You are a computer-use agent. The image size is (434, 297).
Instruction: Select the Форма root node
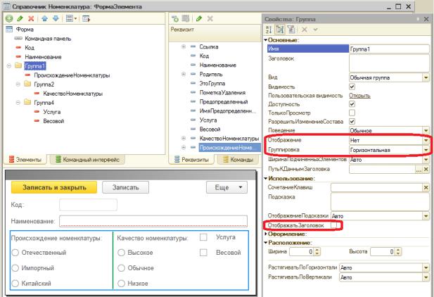pyautogui.click(x=25, y=30)
